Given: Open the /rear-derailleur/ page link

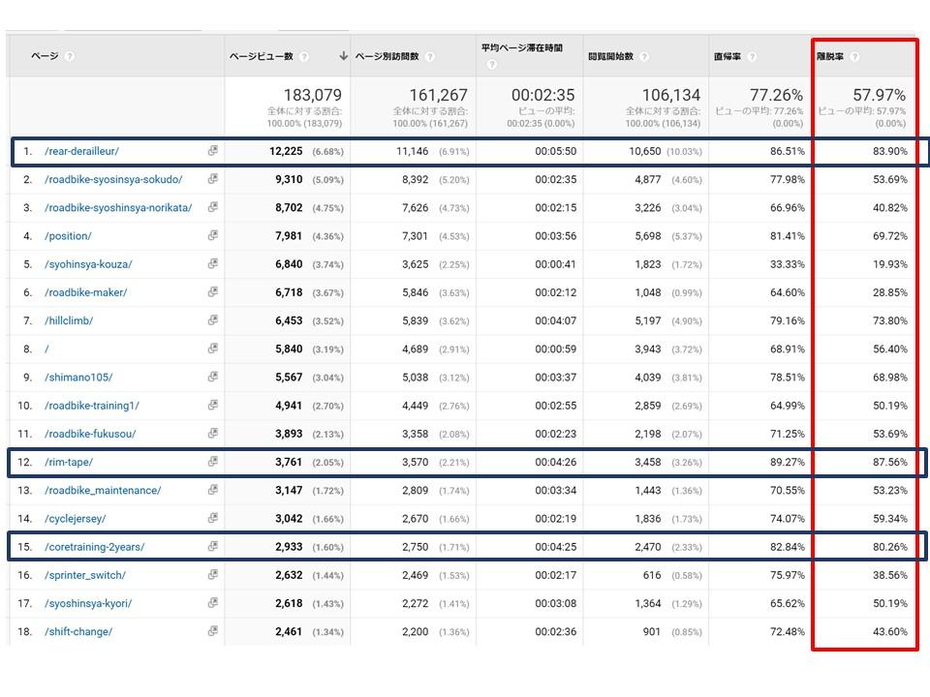Looking at the screenshot, I should click(81, 151).
